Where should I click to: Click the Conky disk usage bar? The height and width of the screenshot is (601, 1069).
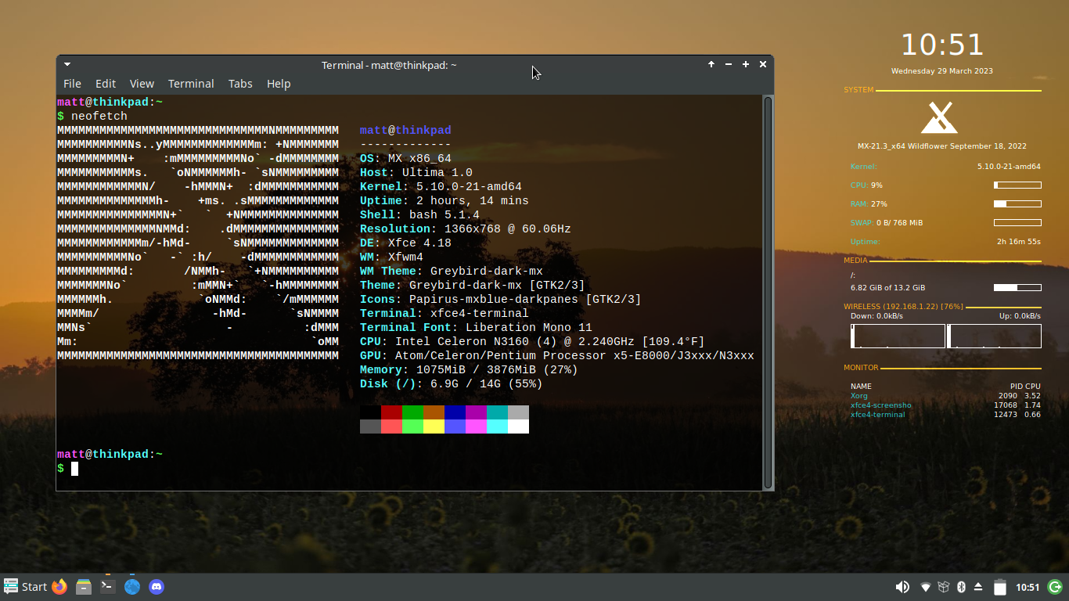pyautogui.click(x=1017, y=288)
